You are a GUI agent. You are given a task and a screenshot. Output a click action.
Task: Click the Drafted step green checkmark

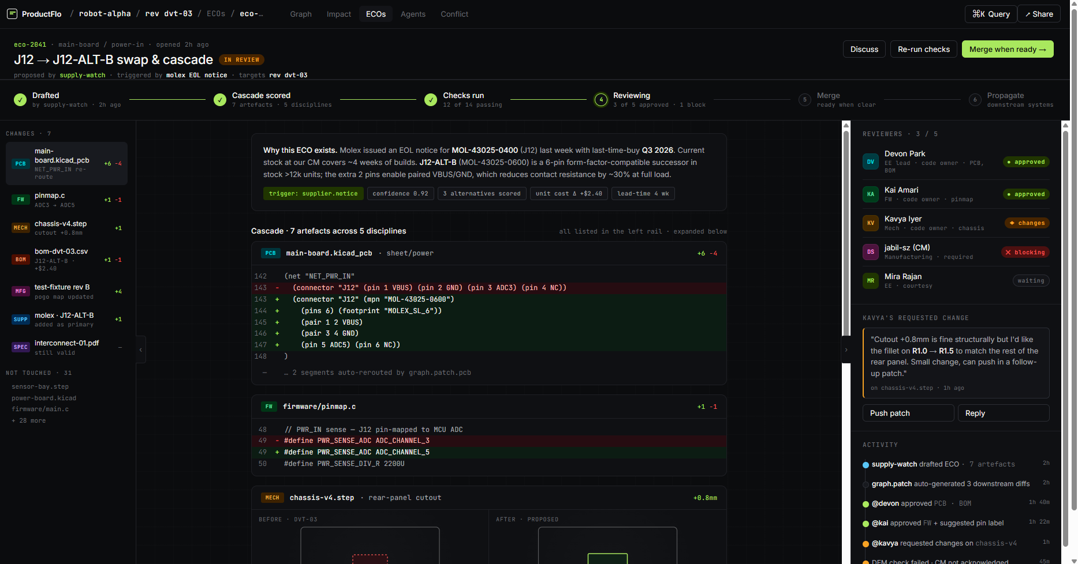[20, 100]
